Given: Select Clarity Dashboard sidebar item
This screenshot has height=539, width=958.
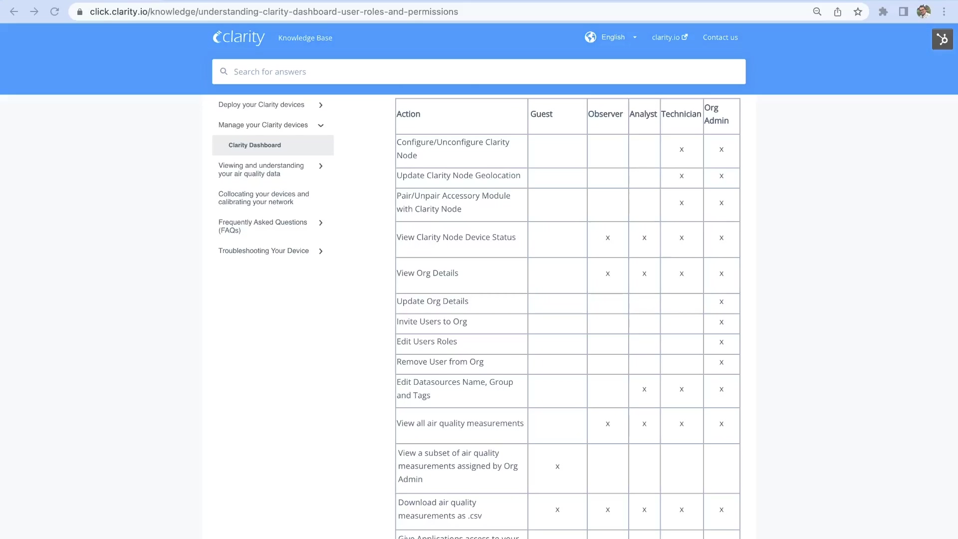Looking at the screenshot, I should [x=254, y=145].
